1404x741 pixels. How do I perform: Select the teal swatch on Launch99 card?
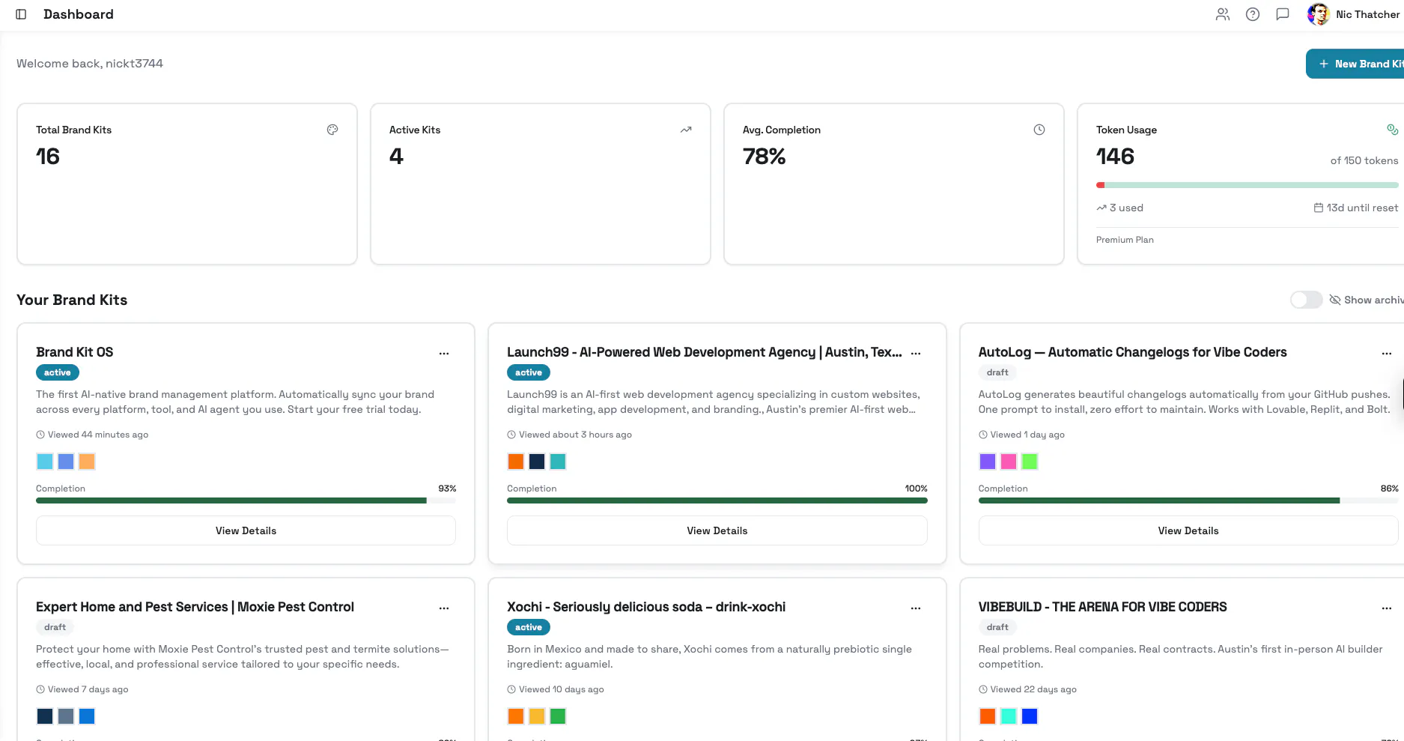[558, 462]
